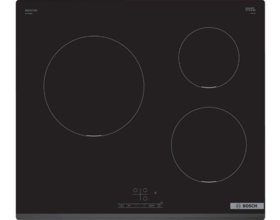Tap the small display indicator beside zone selector
This screenshot has width=280, height=220.
point(155,193)
